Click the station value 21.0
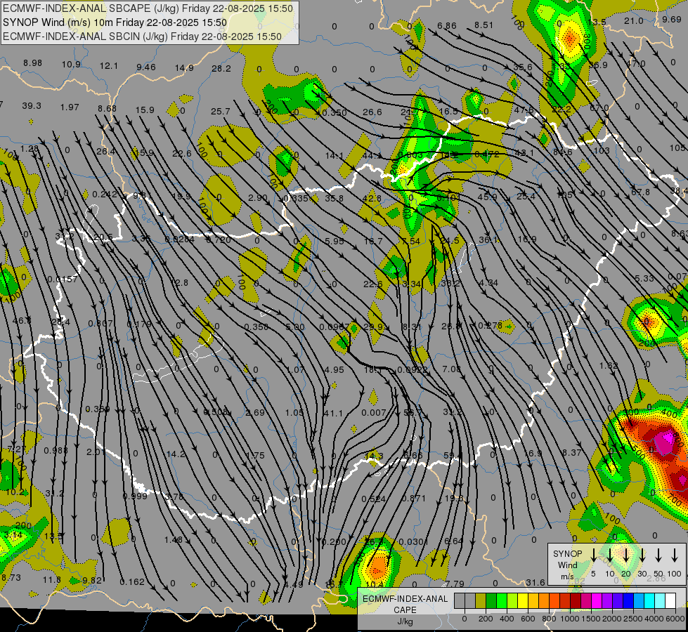This screenshot has height=632, width=688. pyautogui.click(x=634, y=21)
